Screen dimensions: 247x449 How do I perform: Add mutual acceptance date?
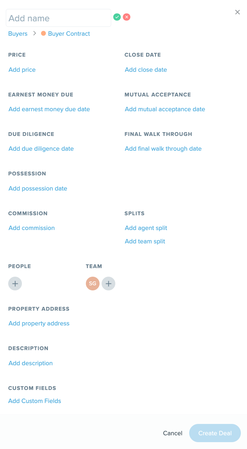tap(165, 109)
